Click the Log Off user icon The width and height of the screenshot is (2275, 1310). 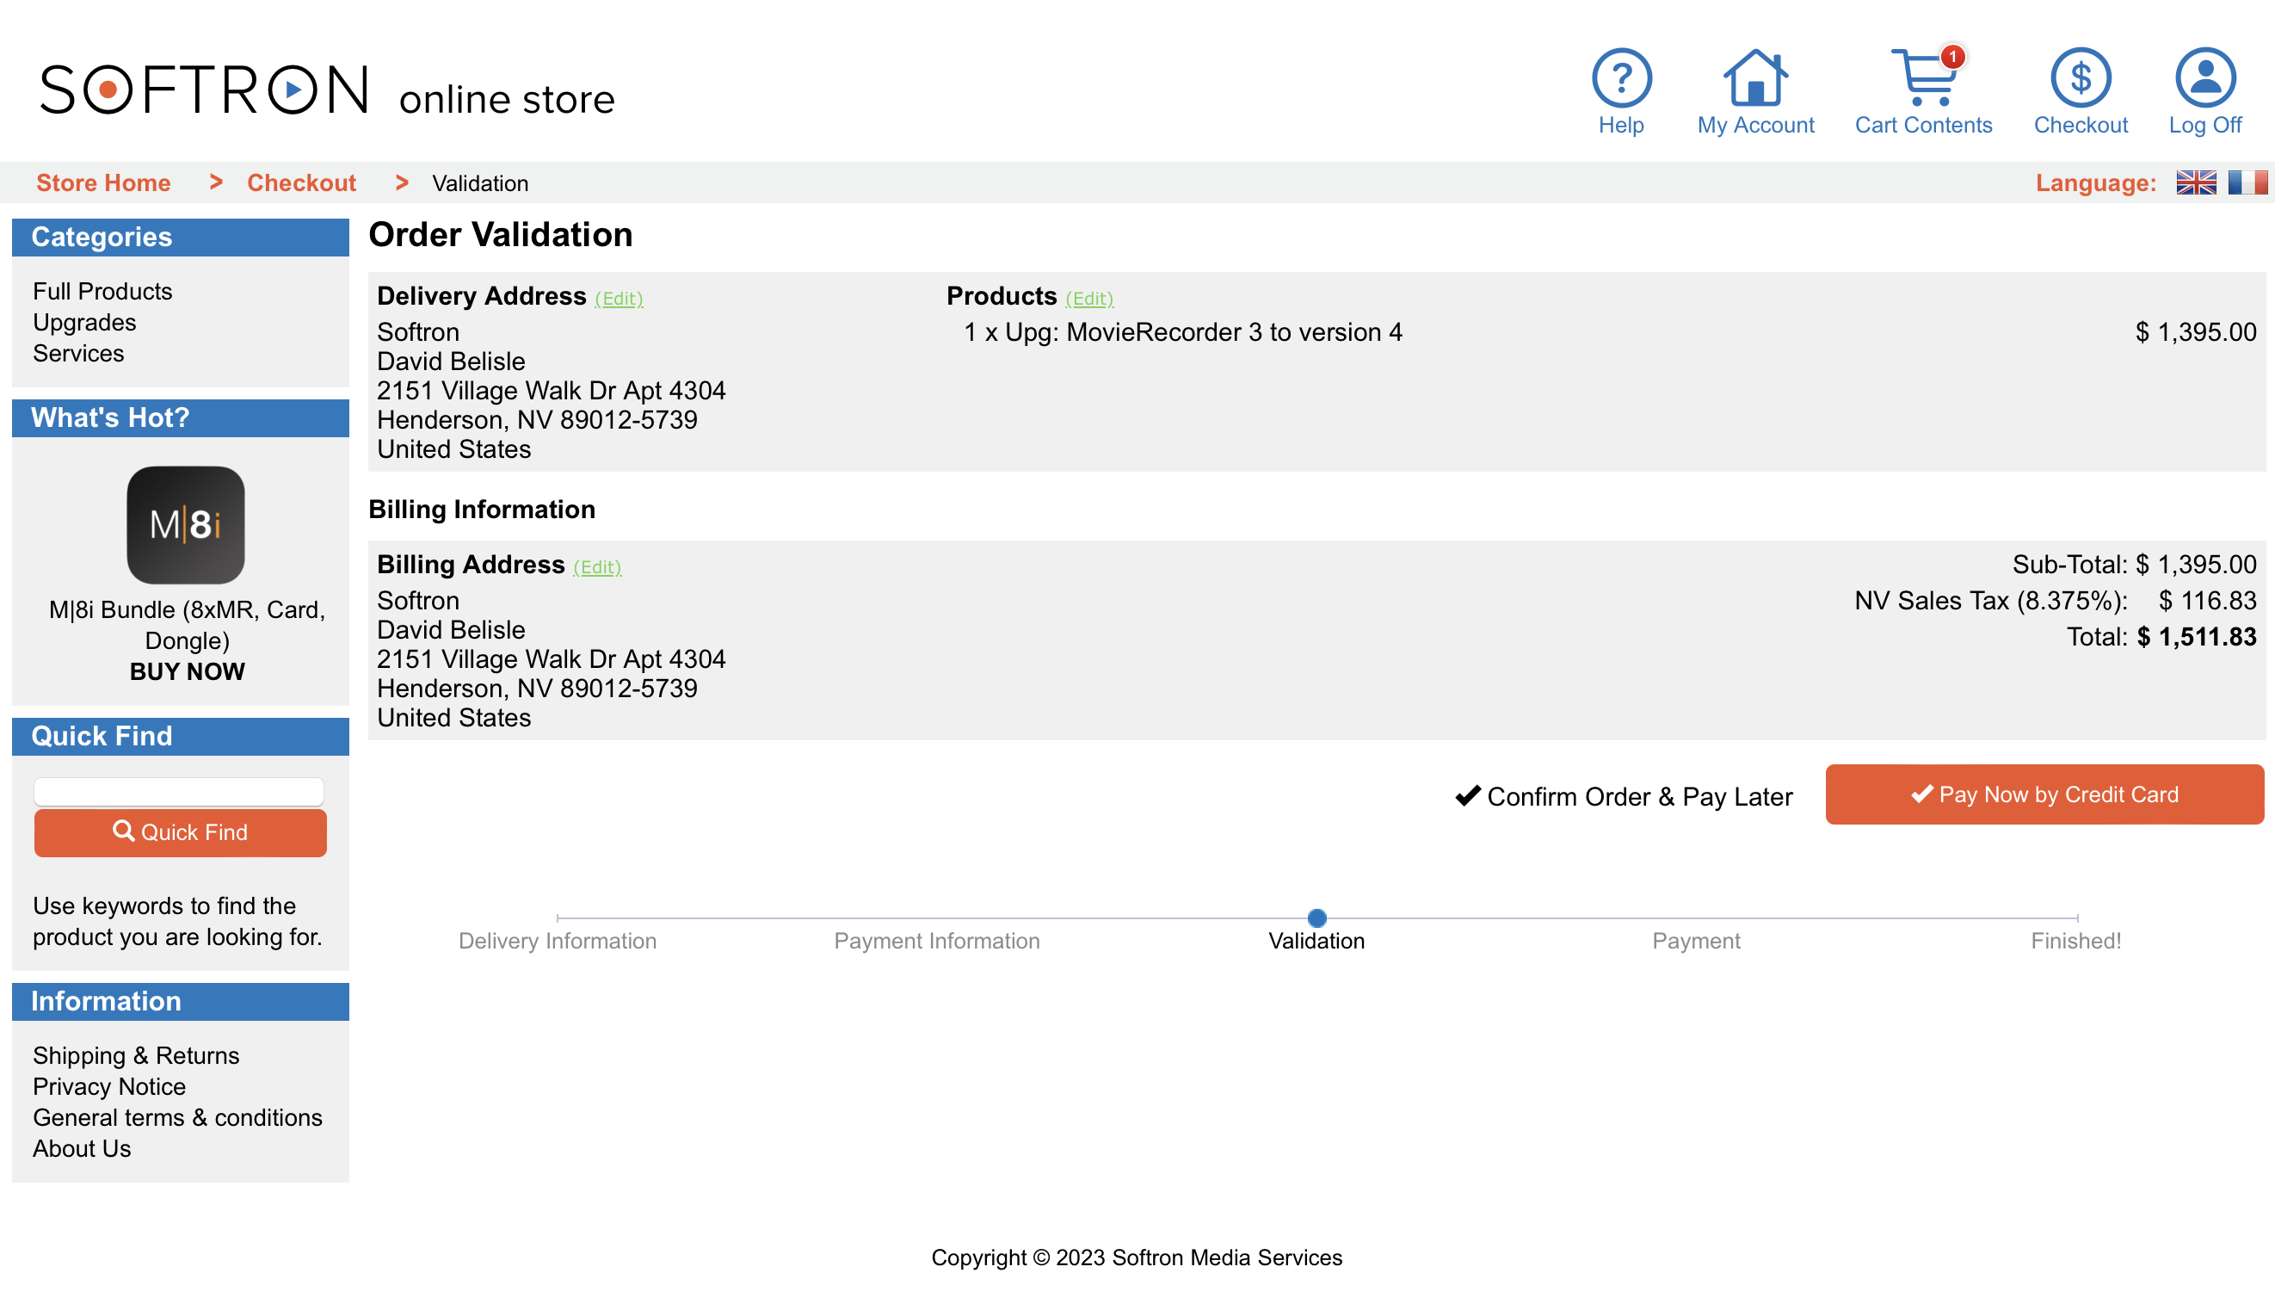(x=2204, y=78)
